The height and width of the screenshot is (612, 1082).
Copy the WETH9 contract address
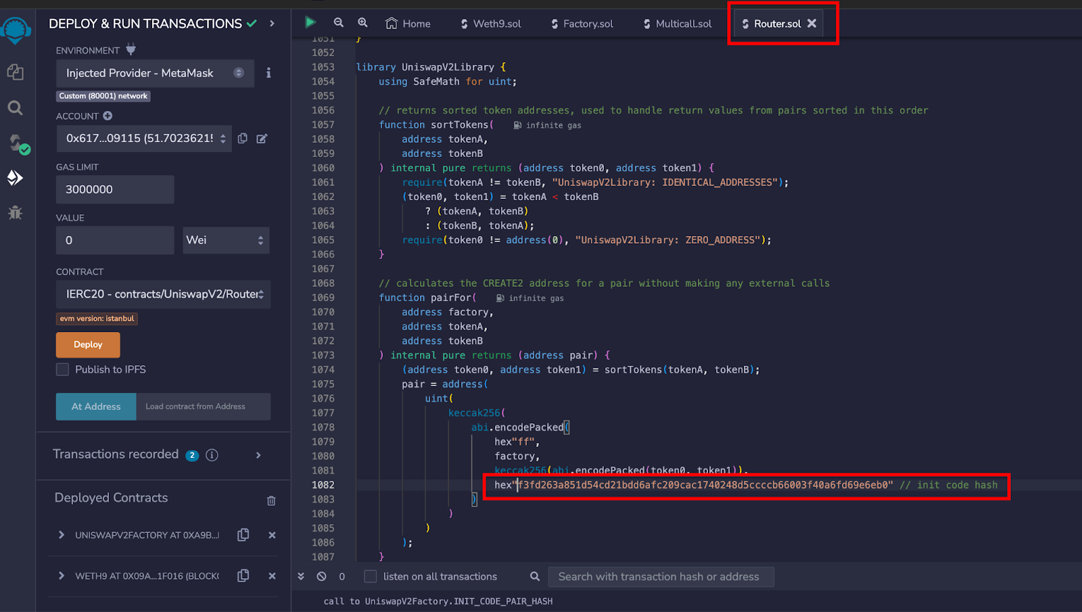[x=243, y=575]
